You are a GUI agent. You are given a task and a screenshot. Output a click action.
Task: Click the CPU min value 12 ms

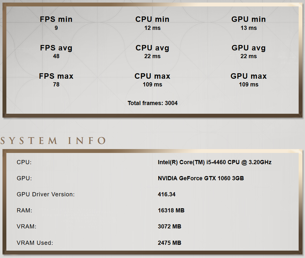pos(152,28)
